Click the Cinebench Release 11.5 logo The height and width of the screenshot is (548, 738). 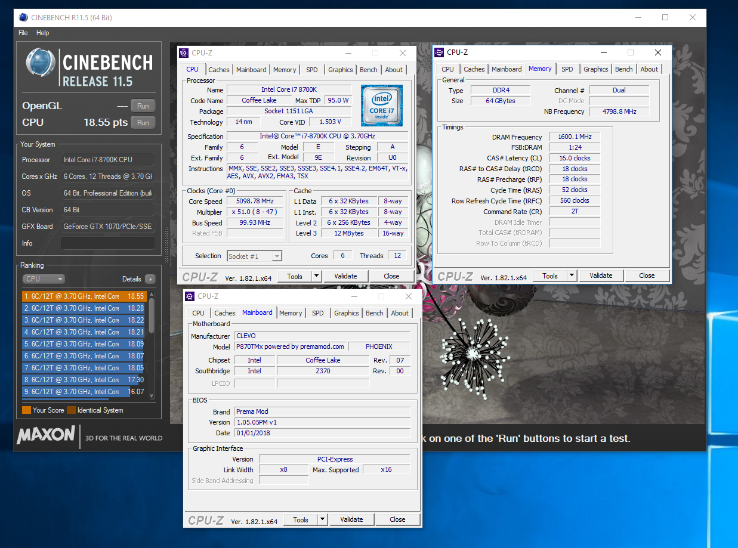[89, 67]
